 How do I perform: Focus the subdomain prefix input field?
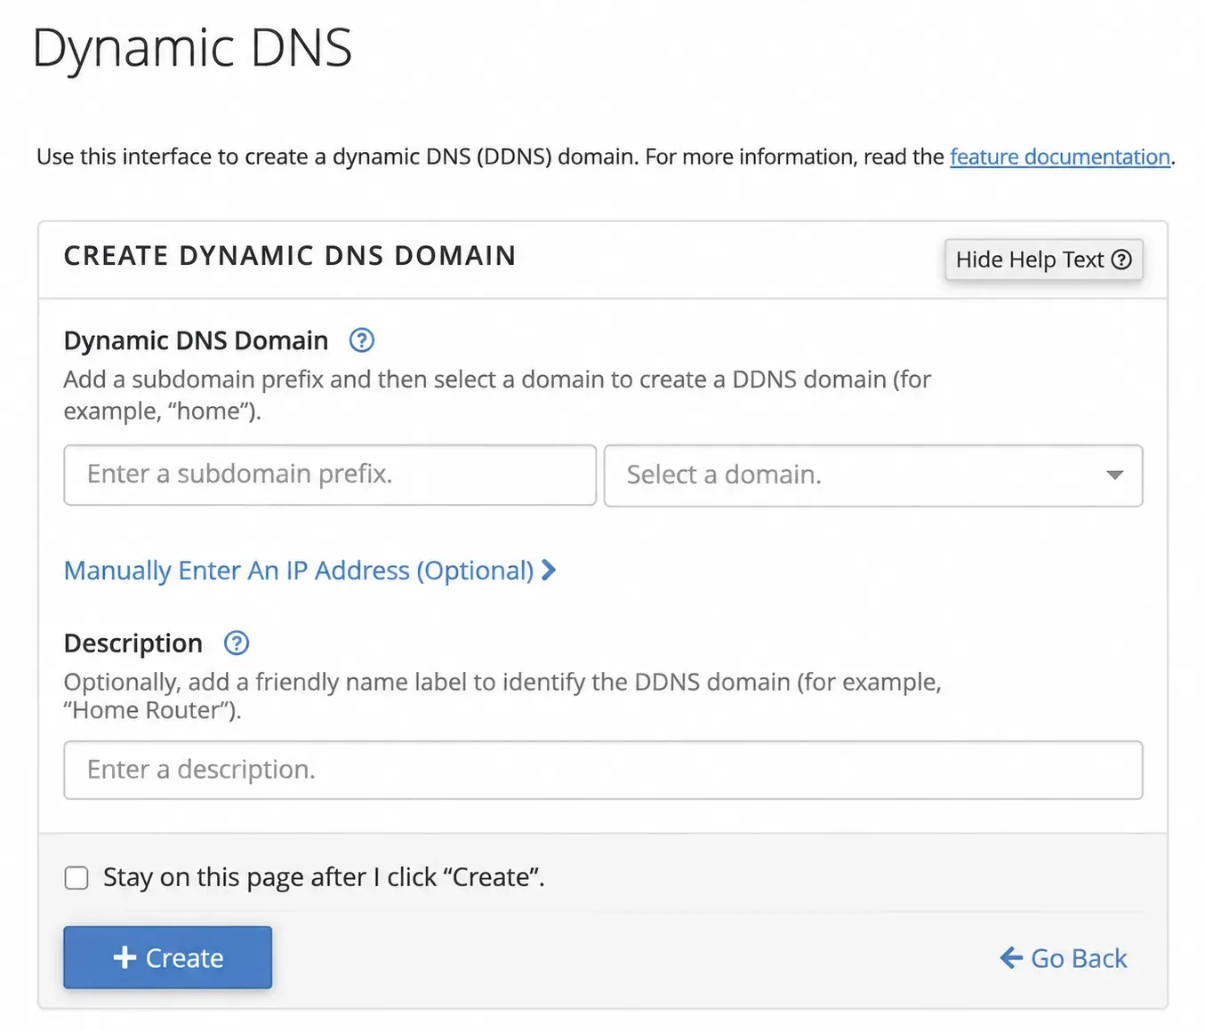(330, 475)
